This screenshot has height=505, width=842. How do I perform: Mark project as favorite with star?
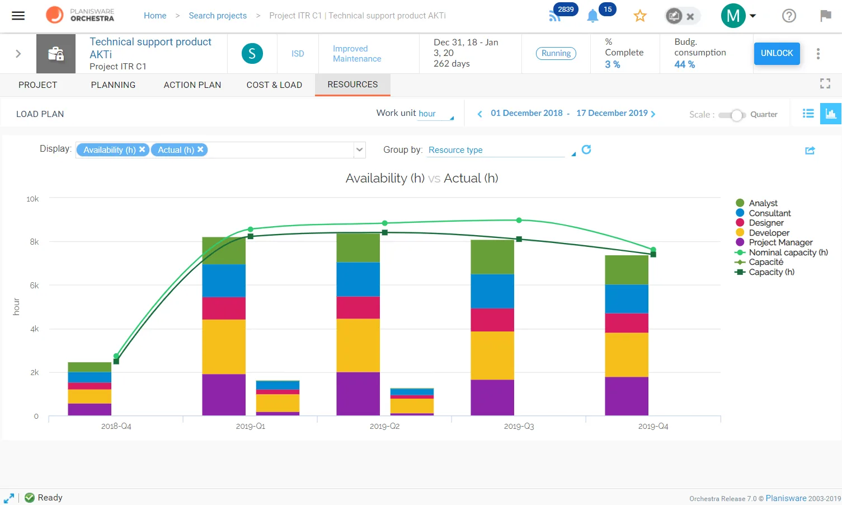[640, 16]
